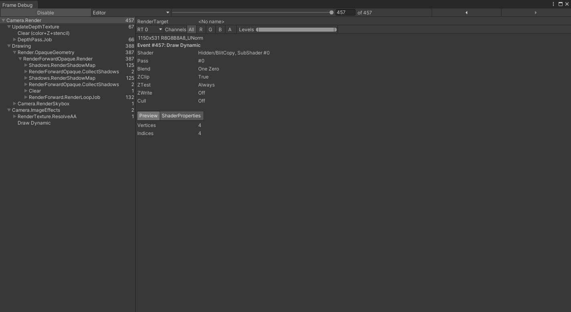Click the Event #457: Draw Dynamic heading

pos(169,45)
